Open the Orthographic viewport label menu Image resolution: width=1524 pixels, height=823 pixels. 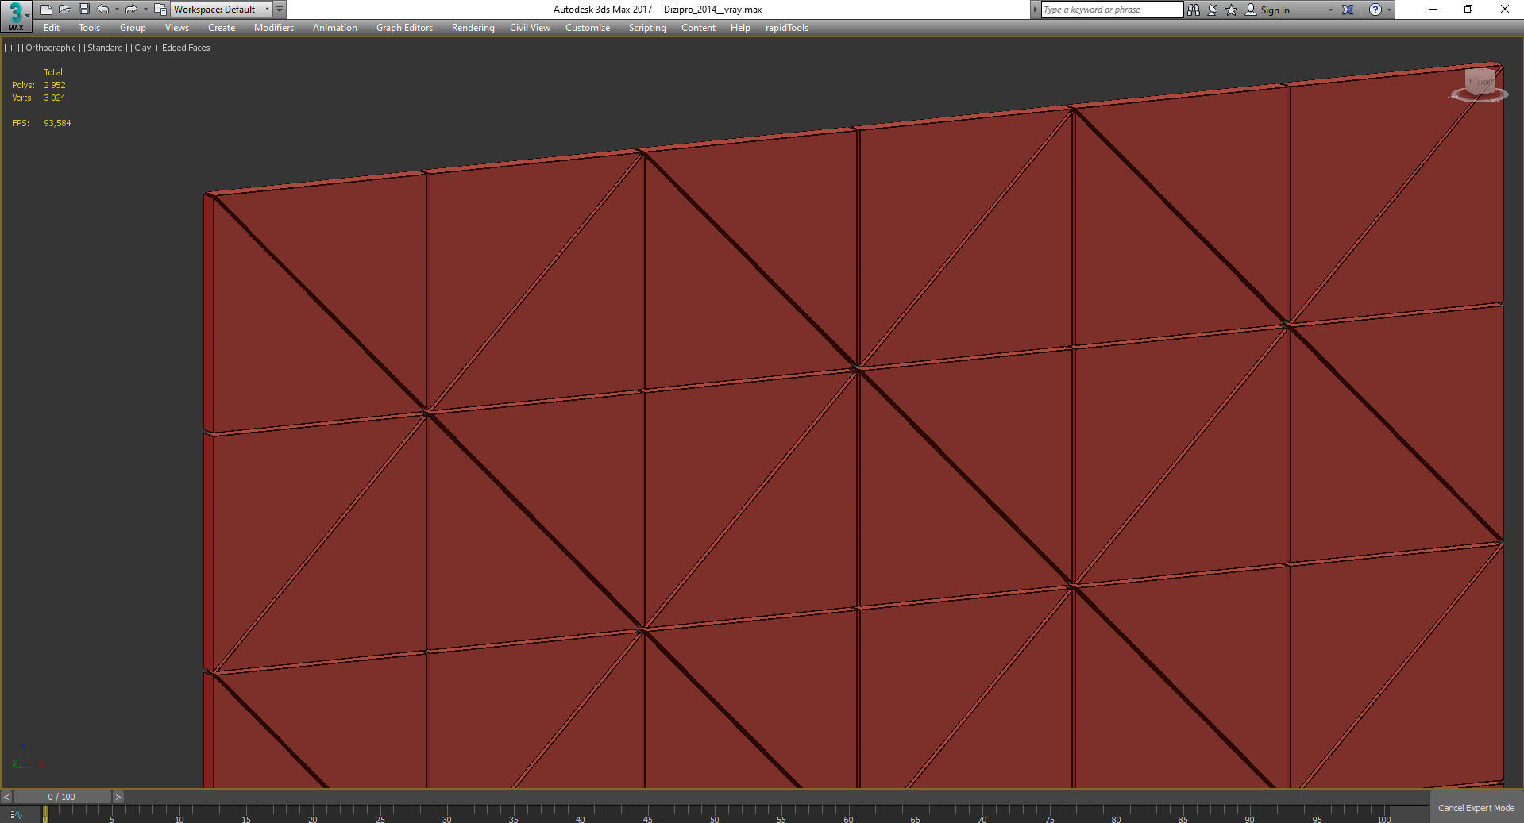point(51,48)
